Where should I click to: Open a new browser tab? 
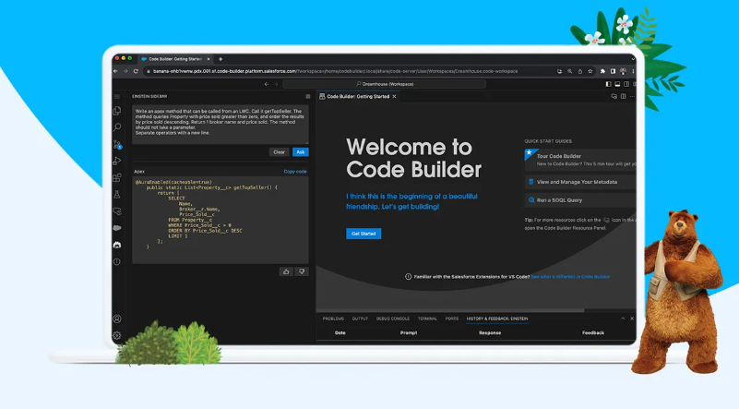(x=221, y=59)
